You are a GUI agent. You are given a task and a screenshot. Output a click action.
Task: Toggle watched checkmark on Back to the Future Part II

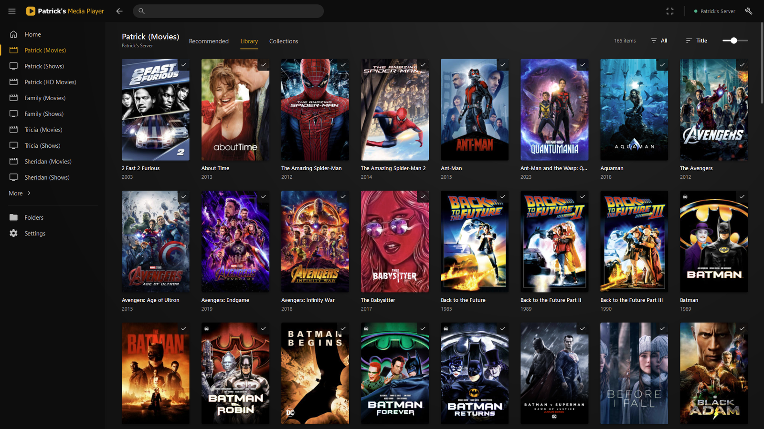[x=582, y=196]
